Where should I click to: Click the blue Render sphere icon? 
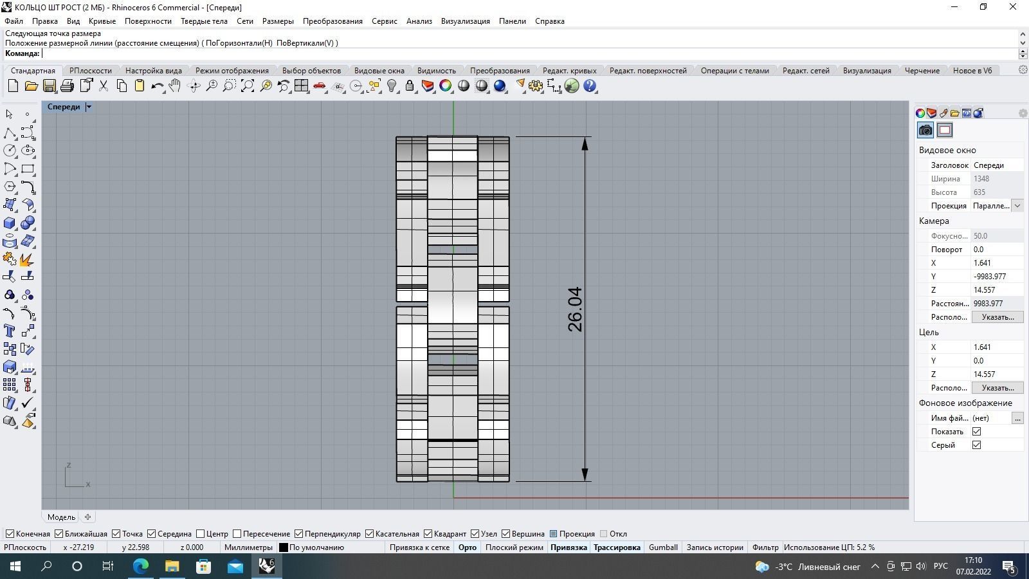click(500, 86)
